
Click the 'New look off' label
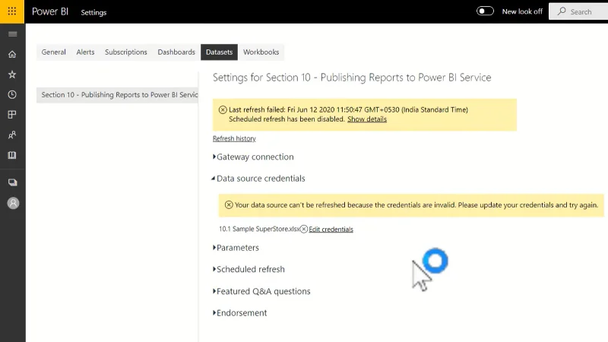coord(522,11)
